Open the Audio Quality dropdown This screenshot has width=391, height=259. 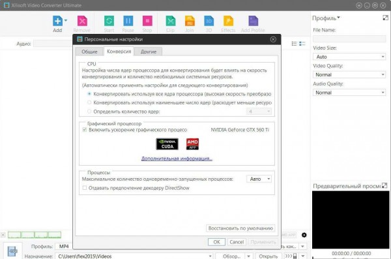pos(349,93)
